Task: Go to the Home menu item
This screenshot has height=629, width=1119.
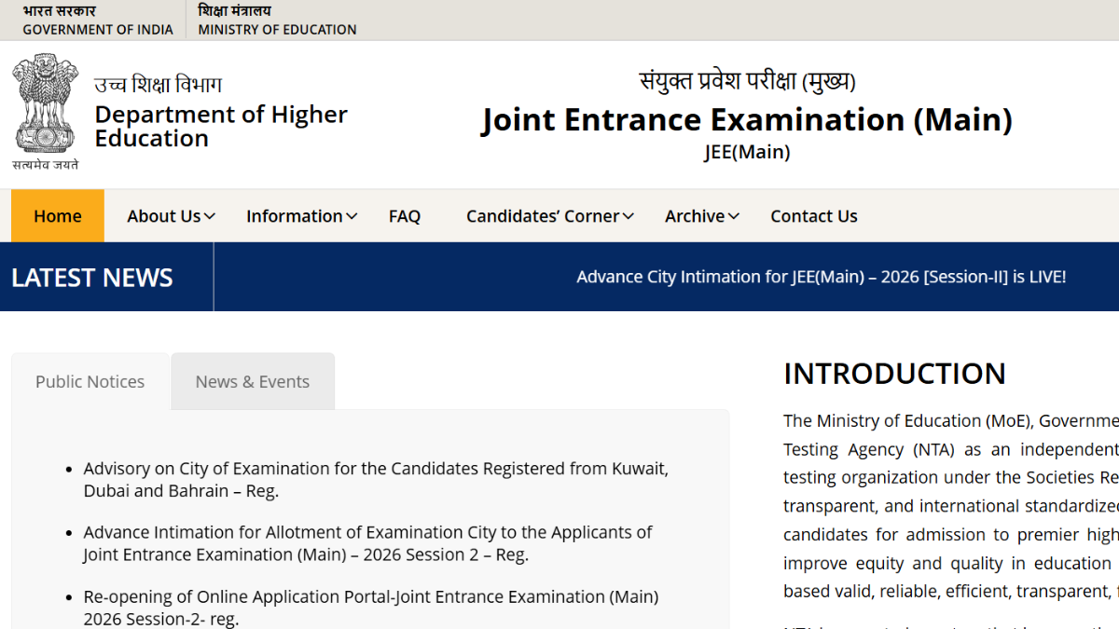Action: click(58, 216)
